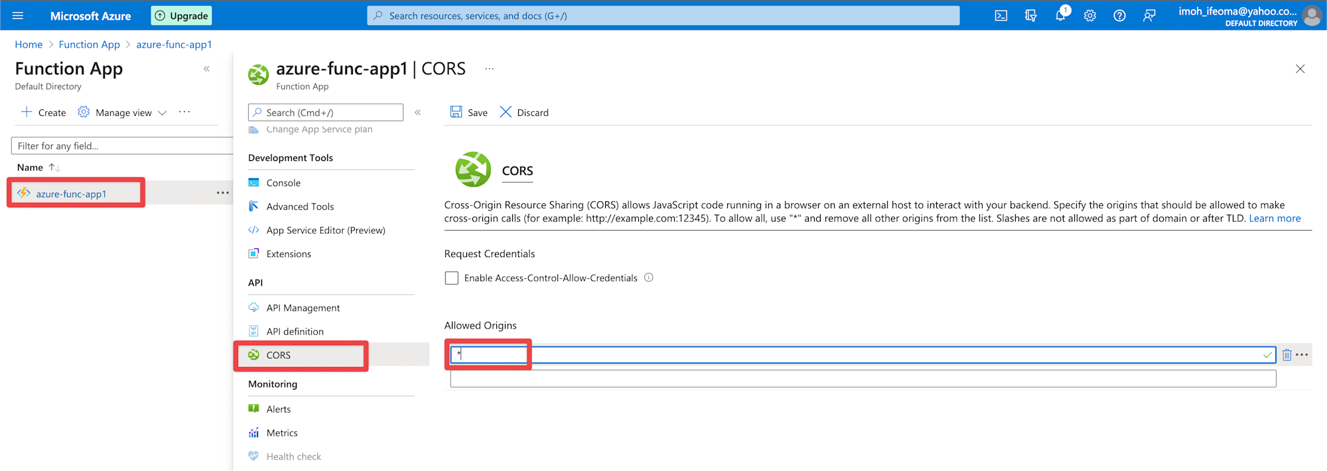This screenshot has width=1327, height=471.
Task: Open Extensions menu item
Action: click(x=289, y=254)
